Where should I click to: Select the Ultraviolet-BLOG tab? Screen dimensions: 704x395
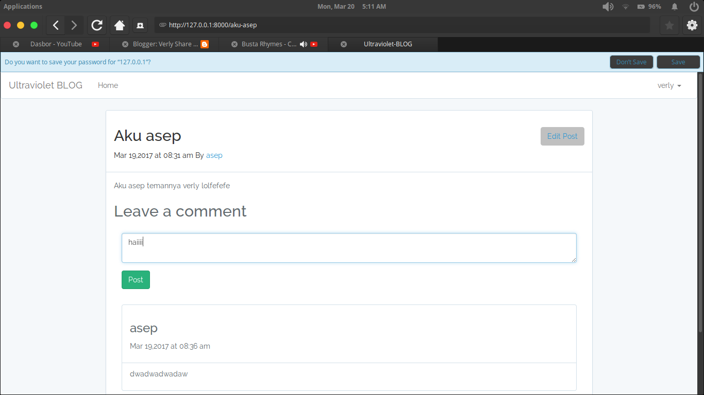383,44
